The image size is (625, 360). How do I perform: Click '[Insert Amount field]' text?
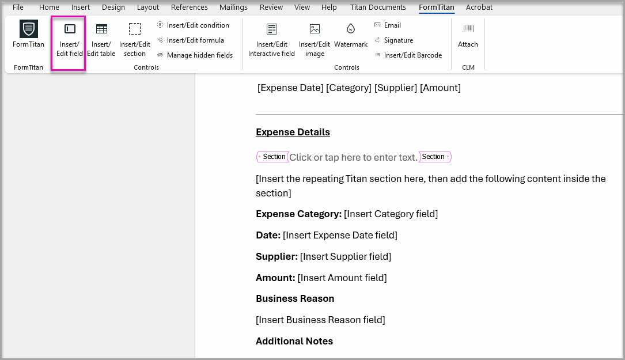coord(342,278)
